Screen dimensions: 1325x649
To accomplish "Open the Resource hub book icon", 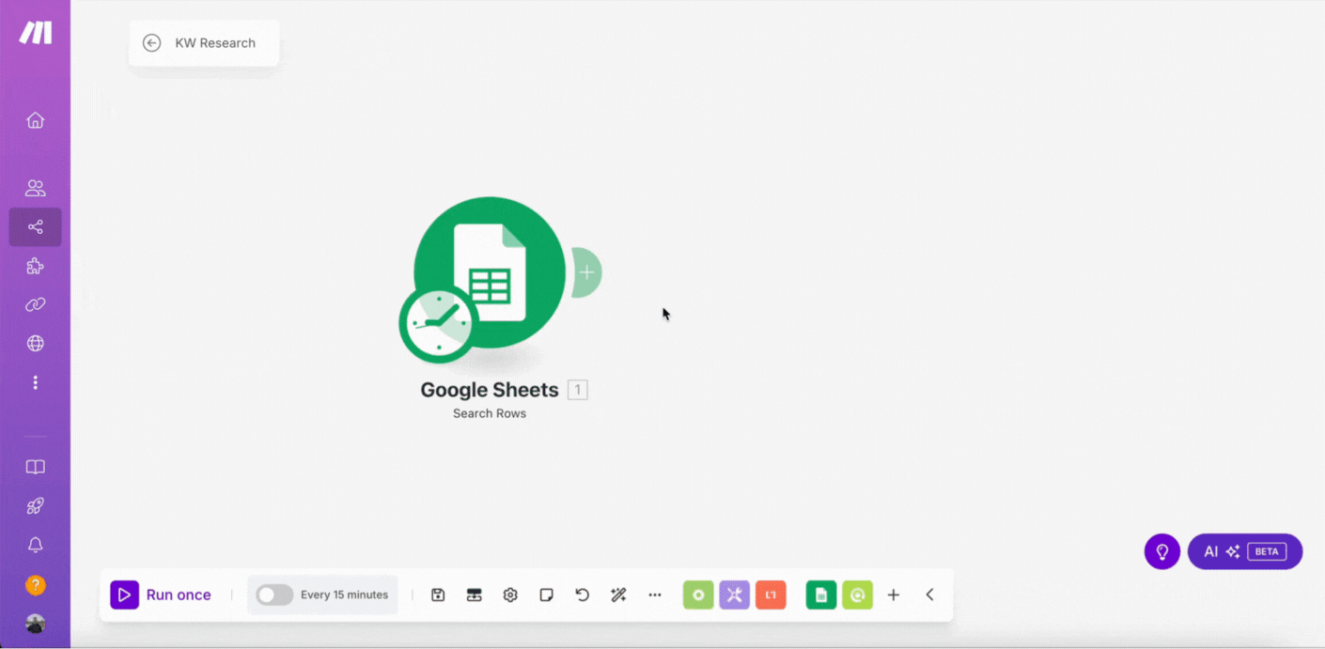I will pyautogui.click(x=36, y=467).
